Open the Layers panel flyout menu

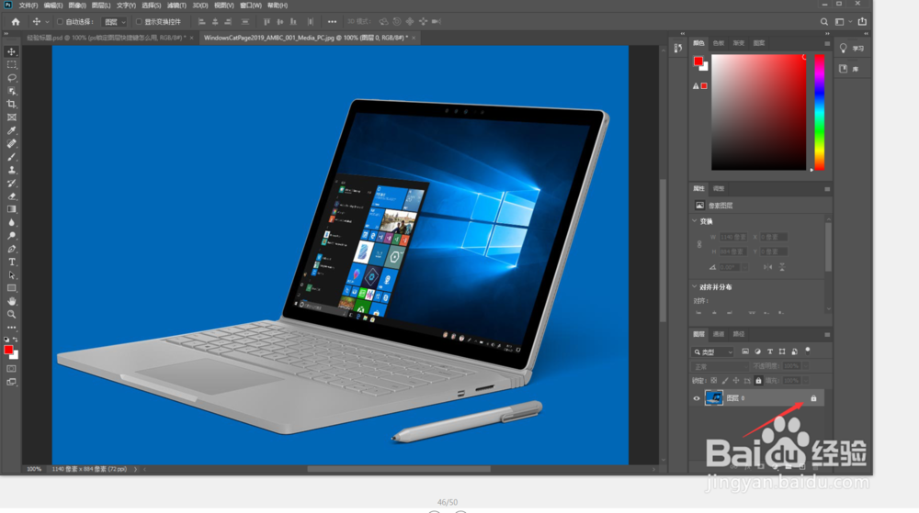tap(827, 335)
